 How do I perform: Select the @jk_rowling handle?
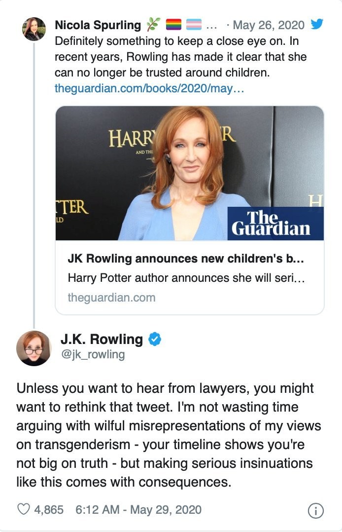92,354
